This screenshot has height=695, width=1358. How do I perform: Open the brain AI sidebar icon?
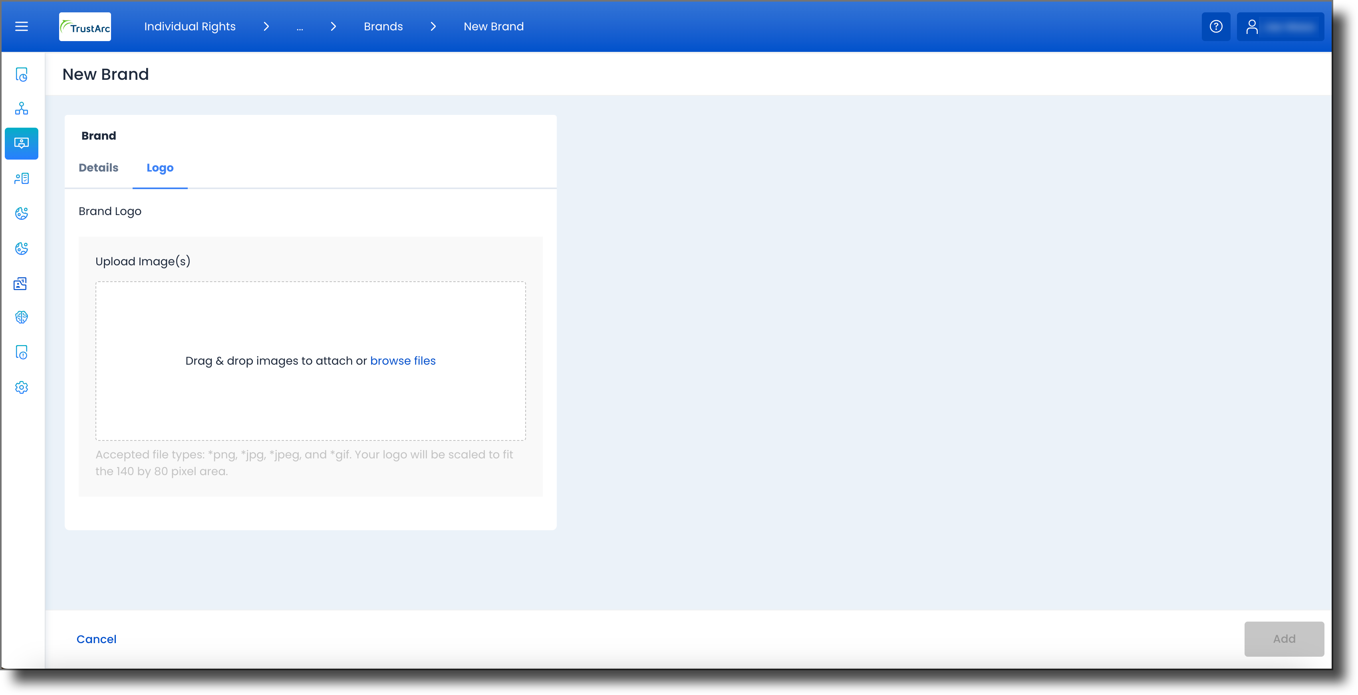22,317
